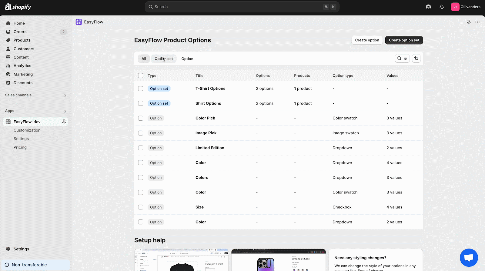Click the sort options icon
The width and height of the screenshot is (485, 271).
click(x=416, y=59)
